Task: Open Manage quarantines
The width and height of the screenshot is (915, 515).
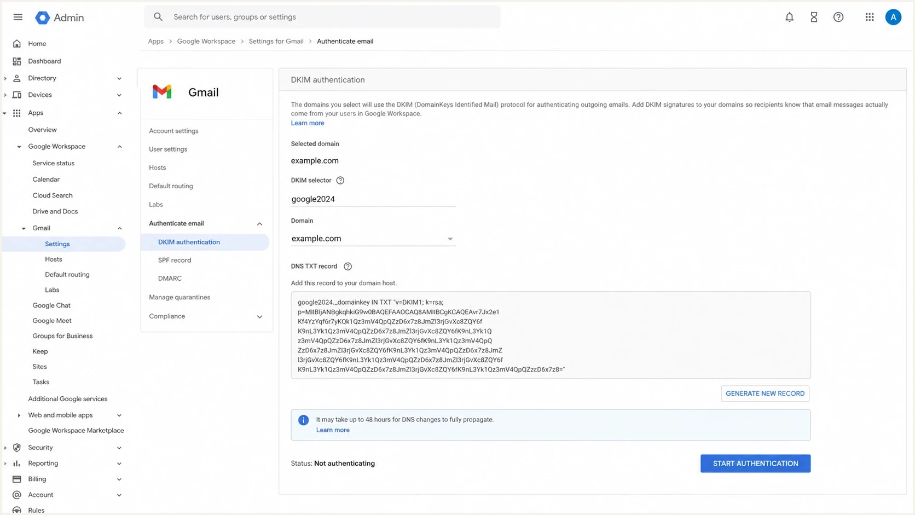Action: (179, 297)
